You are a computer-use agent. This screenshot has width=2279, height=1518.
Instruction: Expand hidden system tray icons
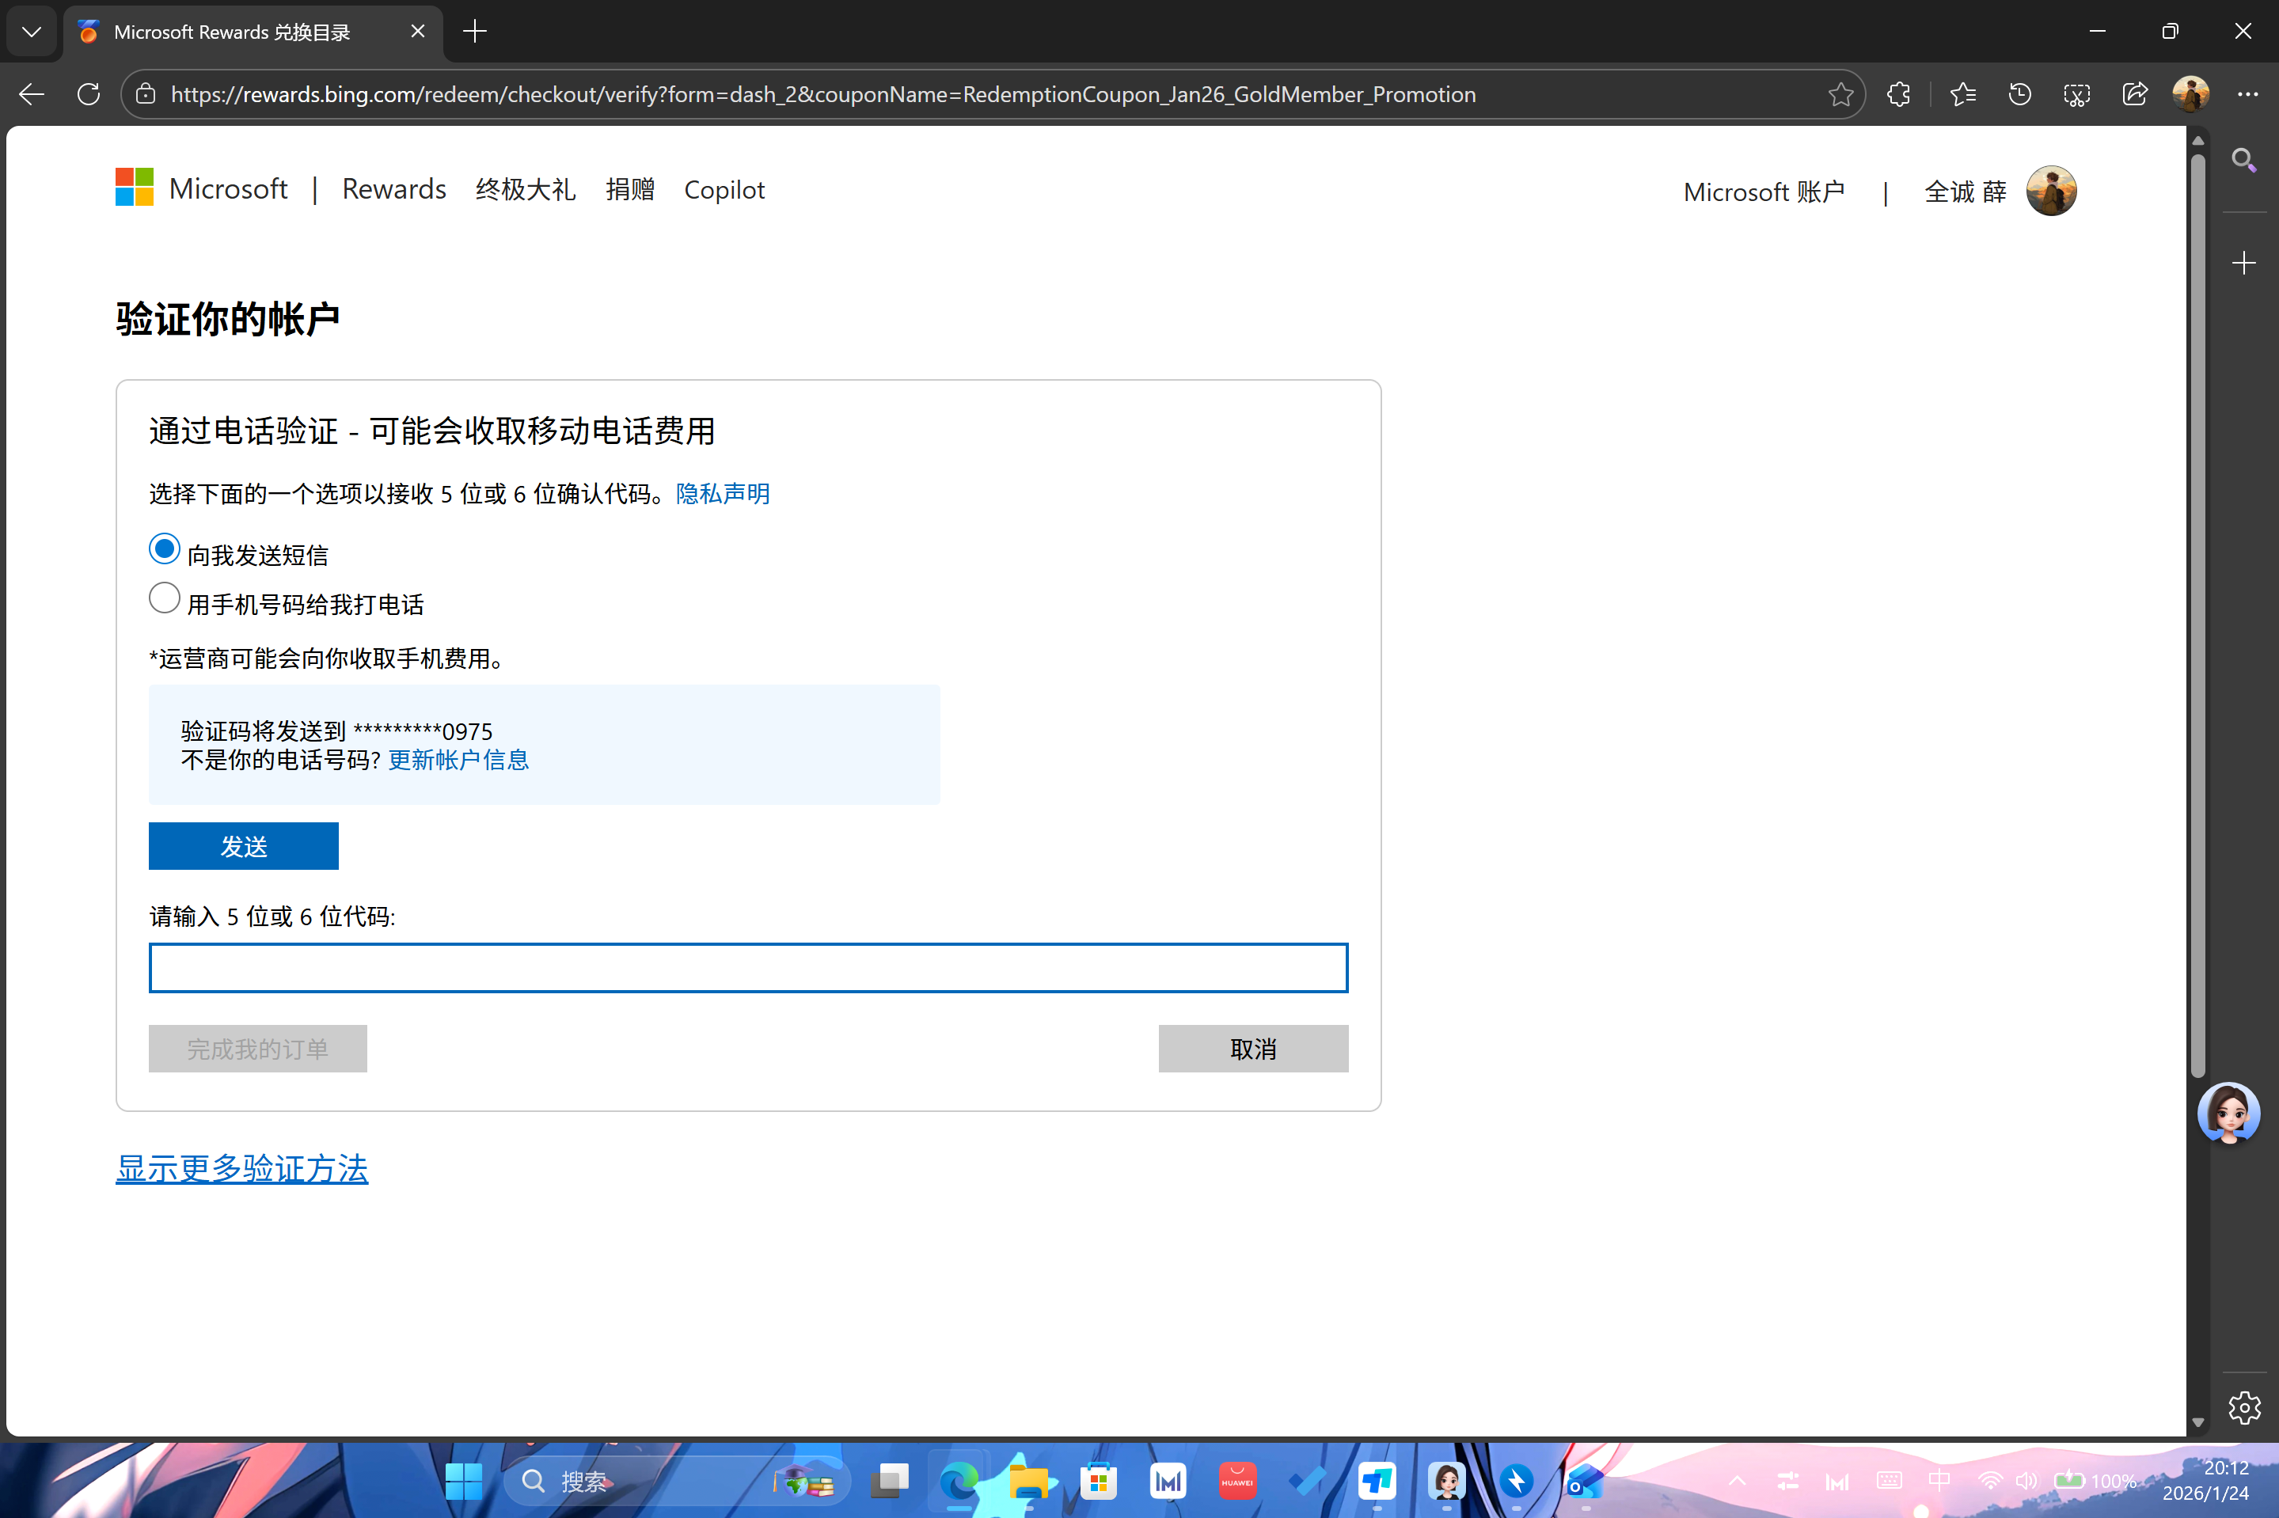pos(1738,1482)
